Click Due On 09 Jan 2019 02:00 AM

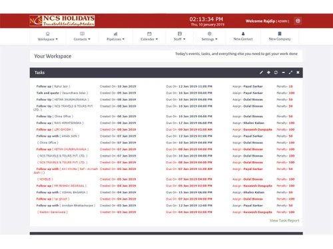[x=189, y=129]
